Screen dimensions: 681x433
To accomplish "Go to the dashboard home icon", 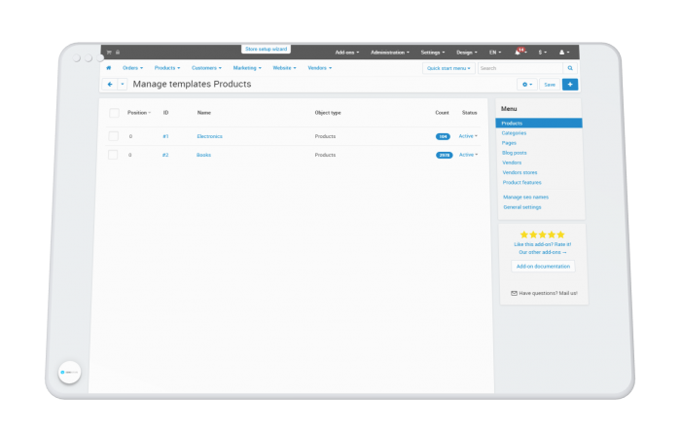I will coord(109,68).
